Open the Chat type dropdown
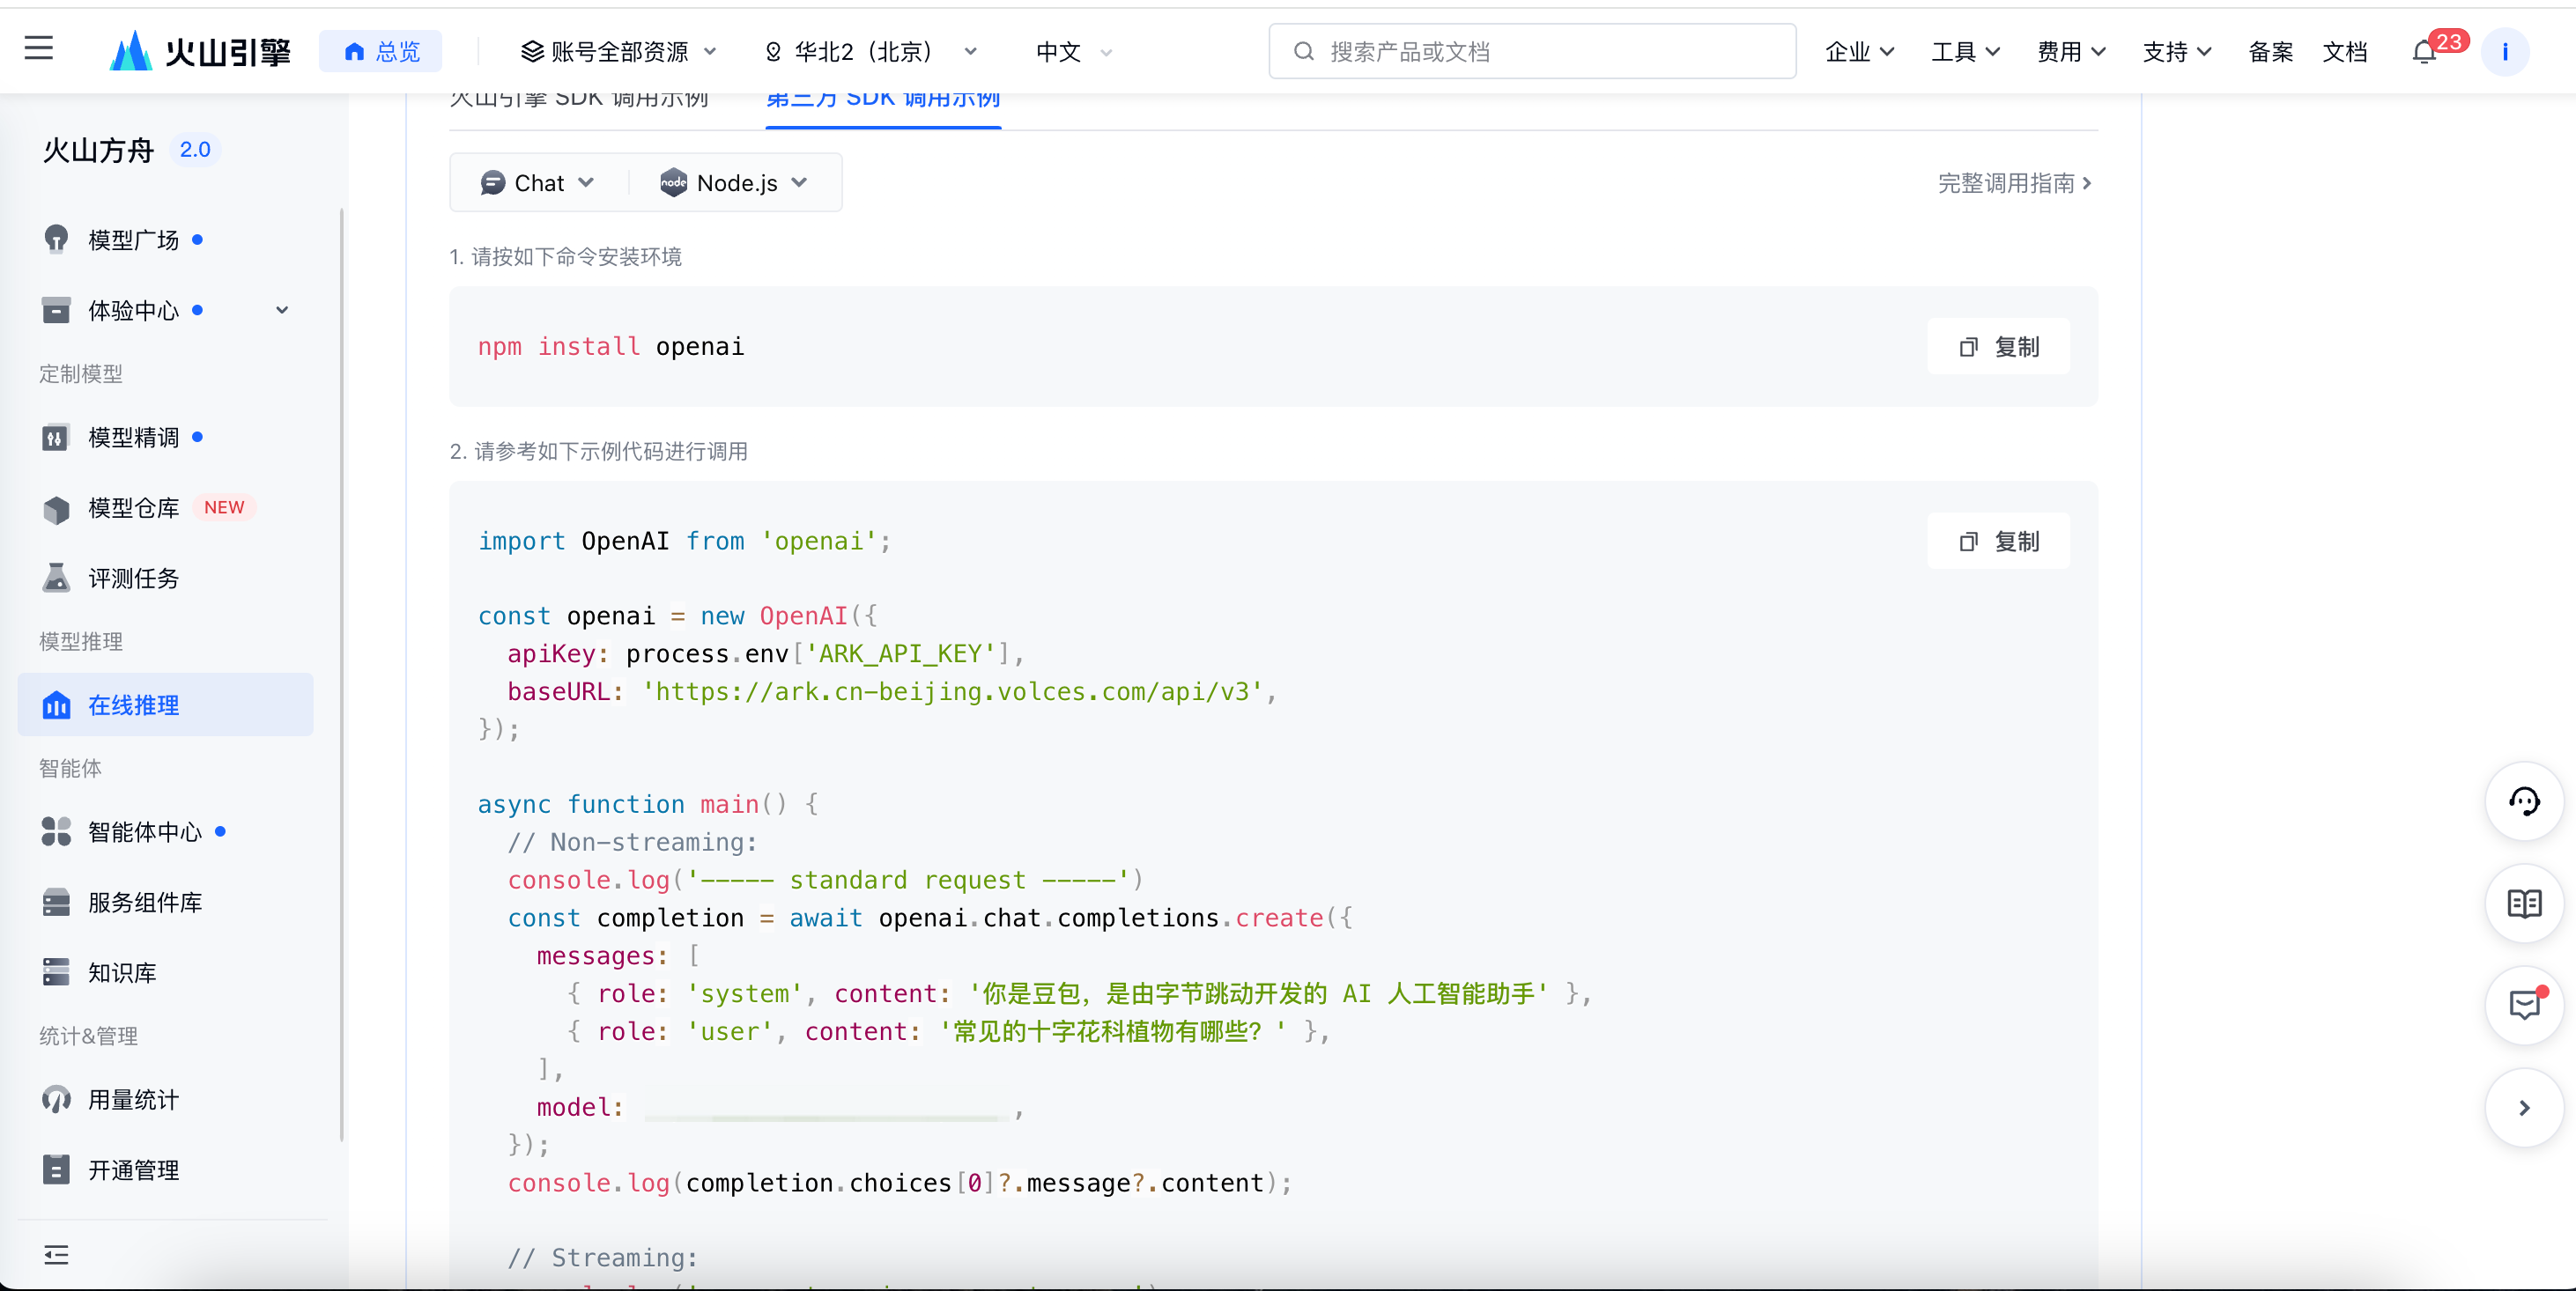 pos(538,183)
